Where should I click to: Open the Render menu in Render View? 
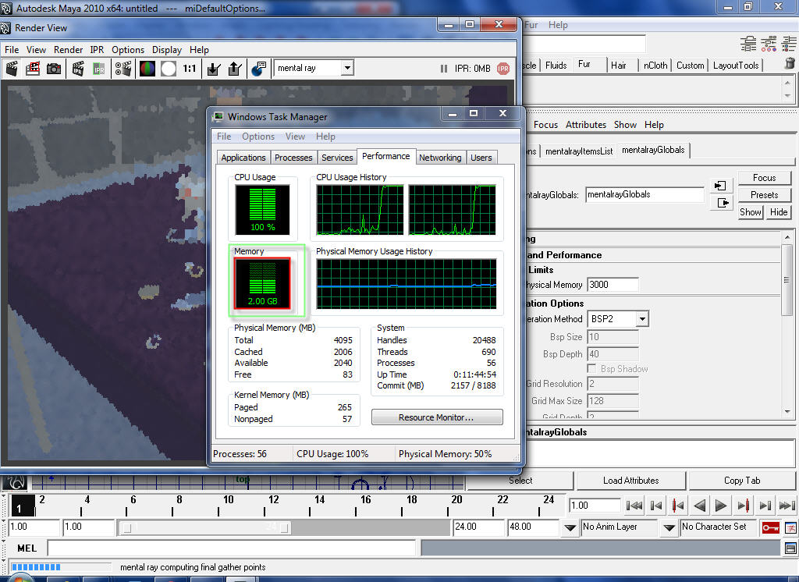pos(69,49)
